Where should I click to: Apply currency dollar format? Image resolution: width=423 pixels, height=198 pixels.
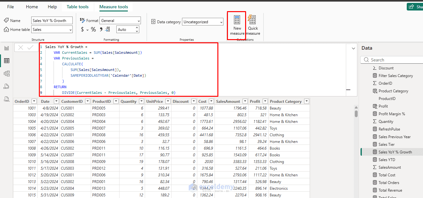click(82, 29)
